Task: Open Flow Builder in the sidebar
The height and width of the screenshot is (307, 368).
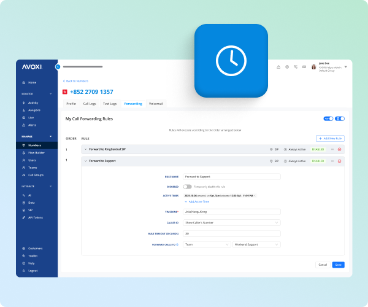Action: coord(36,152)
